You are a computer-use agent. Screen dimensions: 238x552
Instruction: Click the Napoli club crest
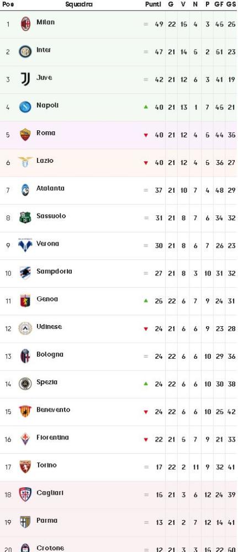coord(25,107)
